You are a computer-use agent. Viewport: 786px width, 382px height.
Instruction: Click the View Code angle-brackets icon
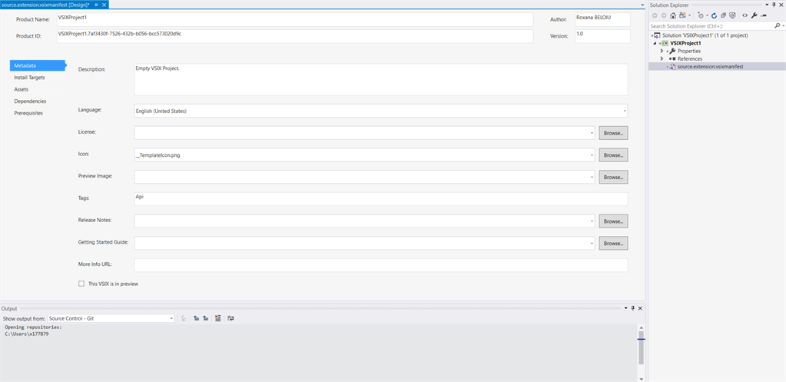[x=745, y=15]
